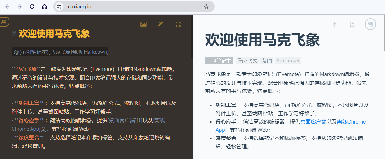Image resolution: width=385 pixels, height=159 pixels.
Task: Click the editor pane scrollbar
Action: point(192,37)
